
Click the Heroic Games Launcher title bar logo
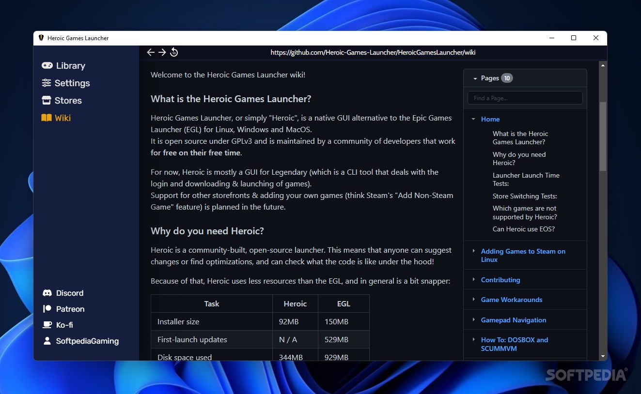41,38
